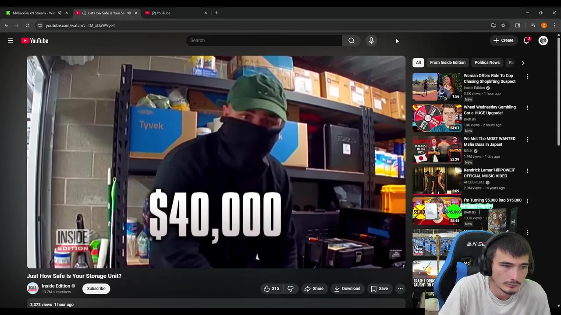Unmute the MrBackPackN Stream tab
Viewport: 561px width, 315px height.
point(60,13)
